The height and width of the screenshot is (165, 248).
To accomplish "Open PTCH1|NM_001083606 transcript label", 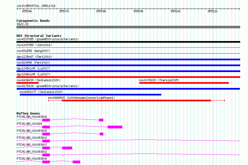I will coord(32,159).
